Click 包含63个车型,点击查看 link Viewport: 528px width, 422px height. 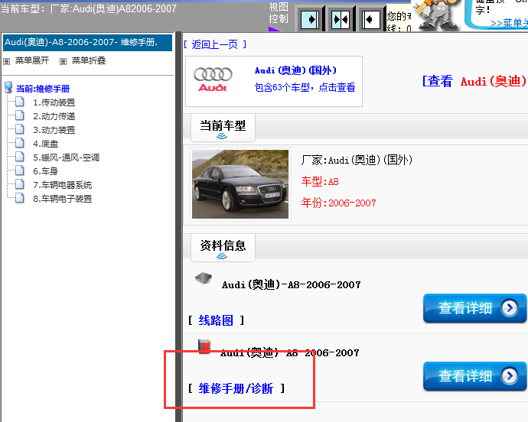pyautogui.click(x=305, y=87)
